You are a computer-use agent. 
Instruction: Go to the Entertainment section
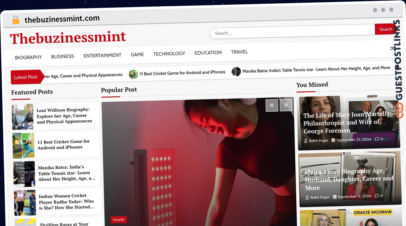pyautogui.click(x=102, y=55)
